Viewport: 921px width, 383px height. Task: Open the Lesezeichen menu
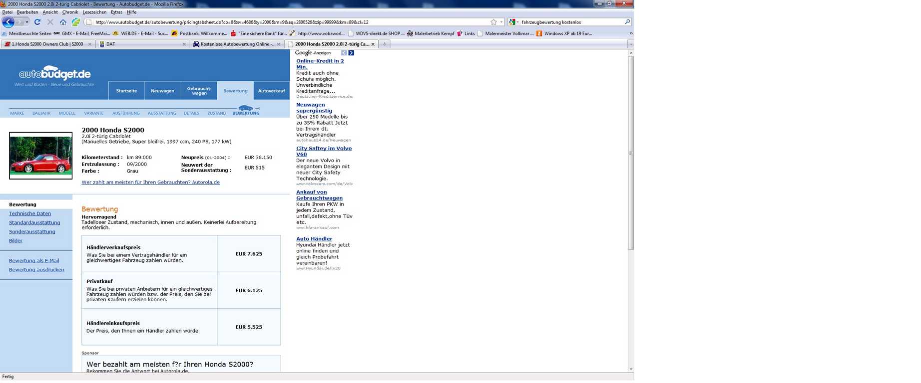pyautogui.click(x=94, y=12)
